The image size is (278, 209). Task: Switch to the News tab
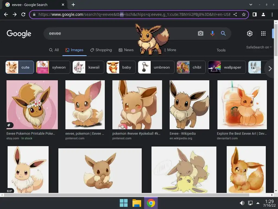[x=126, y=50]
